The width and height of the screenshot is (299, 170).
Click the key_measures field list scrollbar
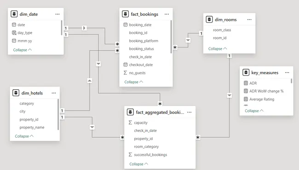pos(291,81)
